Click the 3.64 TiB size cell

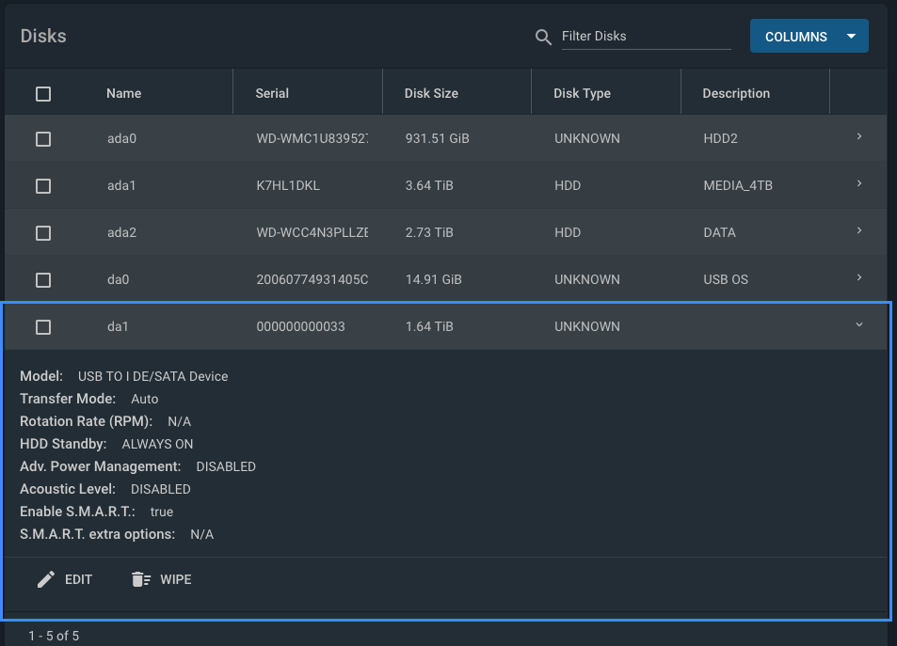pyautogui.click(x=429, y=185)
